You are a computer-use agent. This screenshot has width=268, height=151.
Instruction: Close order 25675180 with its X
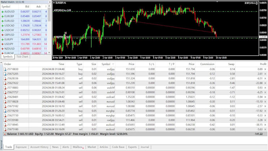tap(265, 129)
